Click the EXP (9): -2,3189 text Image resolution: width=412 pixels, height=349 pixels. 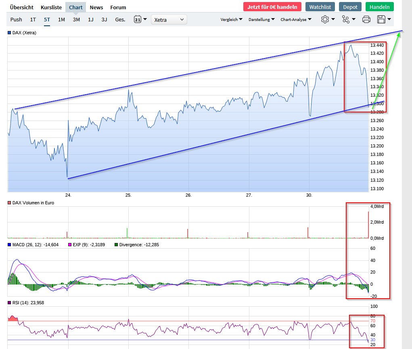pyautogui.click(x=89, y=245)
